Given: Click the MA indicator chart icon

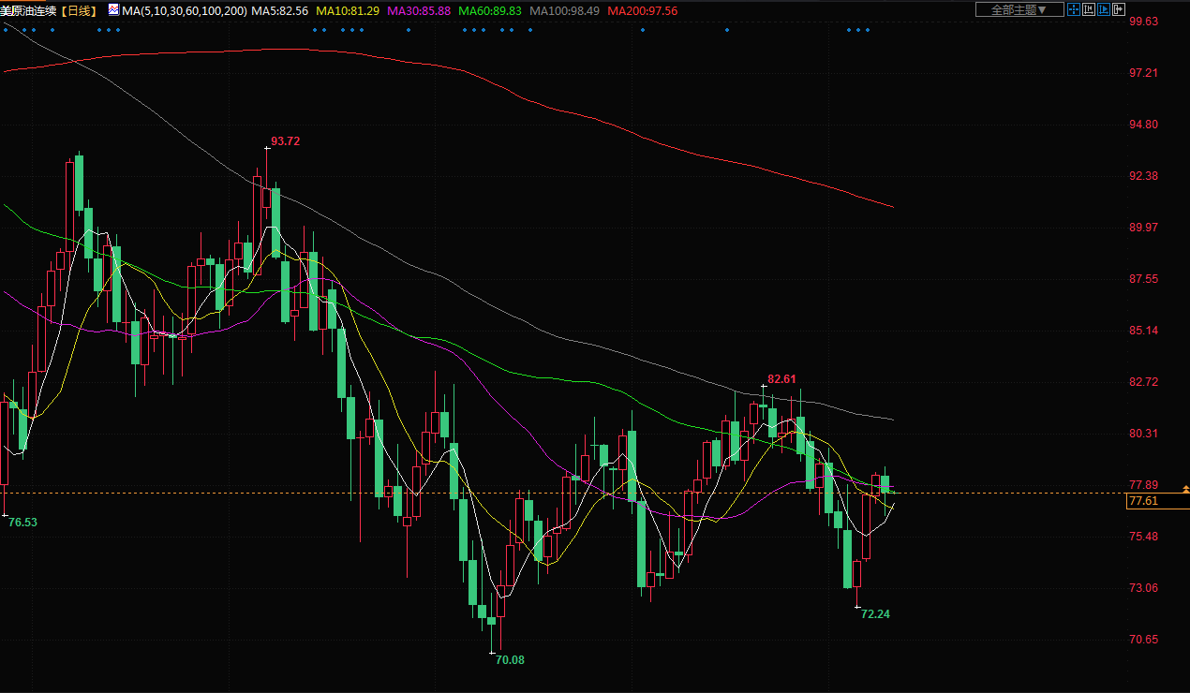Looking at the screenshot, I should tap(113, 10).
